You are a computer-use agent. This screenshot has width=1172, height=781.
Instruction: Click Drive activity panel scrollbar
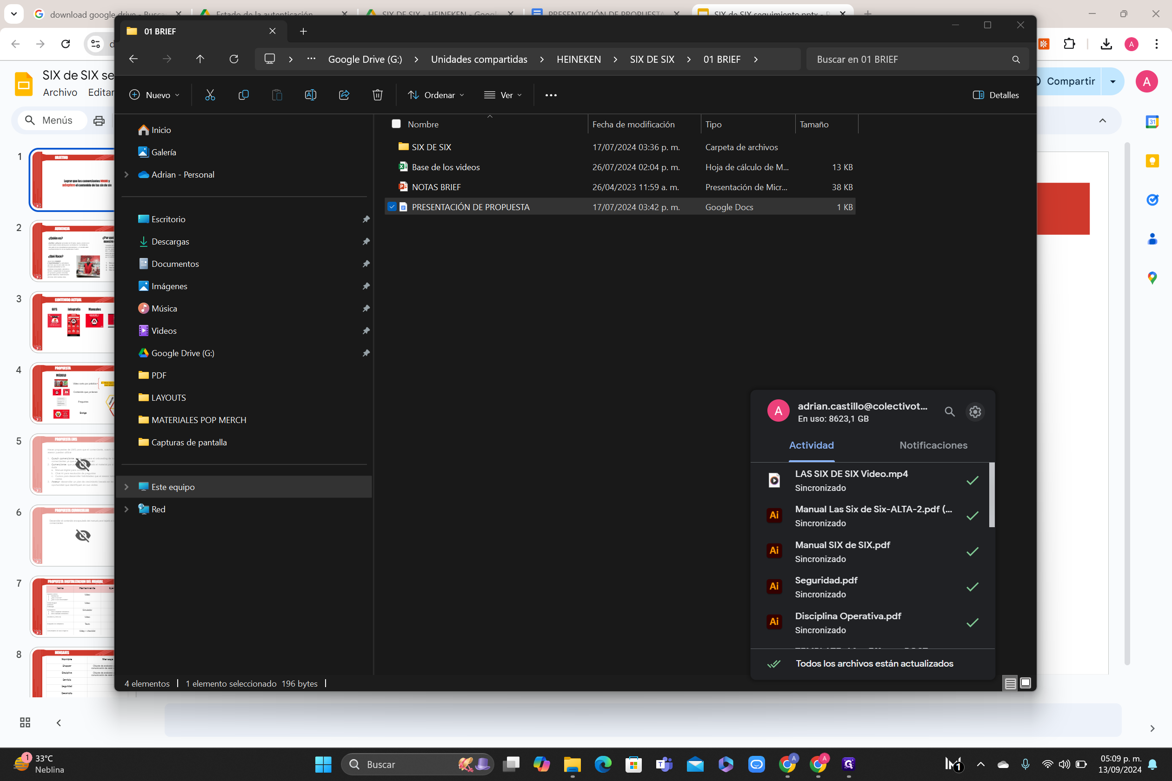click(992, 495)
